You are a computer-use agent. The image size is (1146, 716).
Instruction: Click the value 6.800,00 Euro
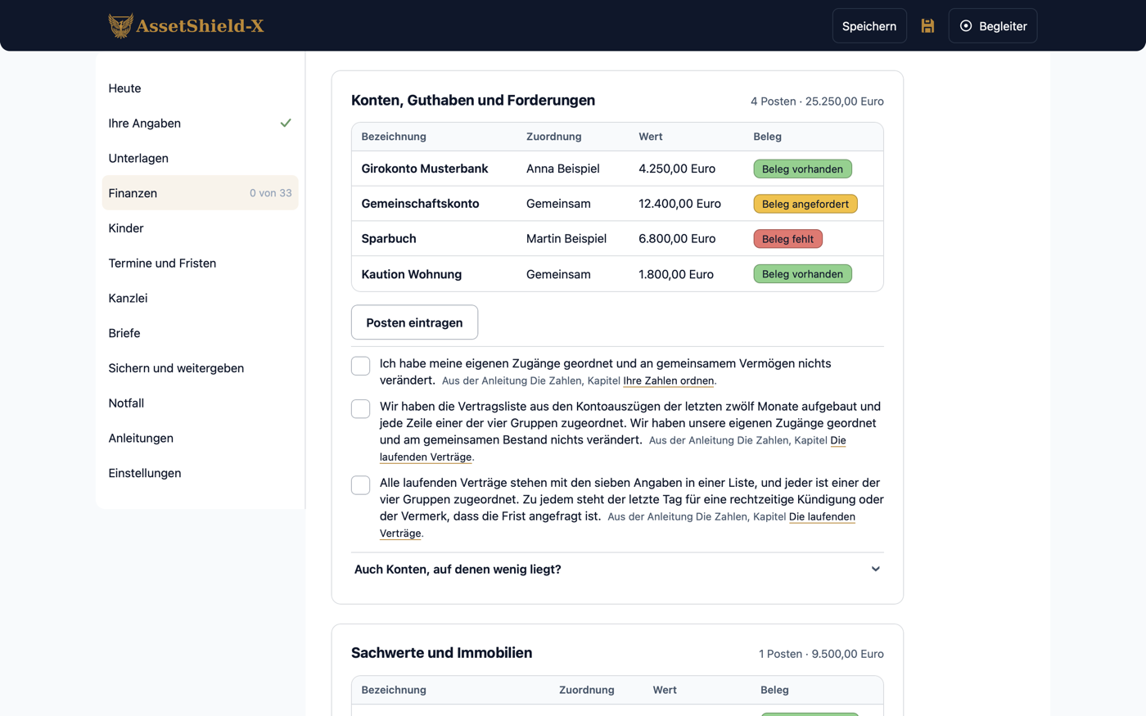677,239
